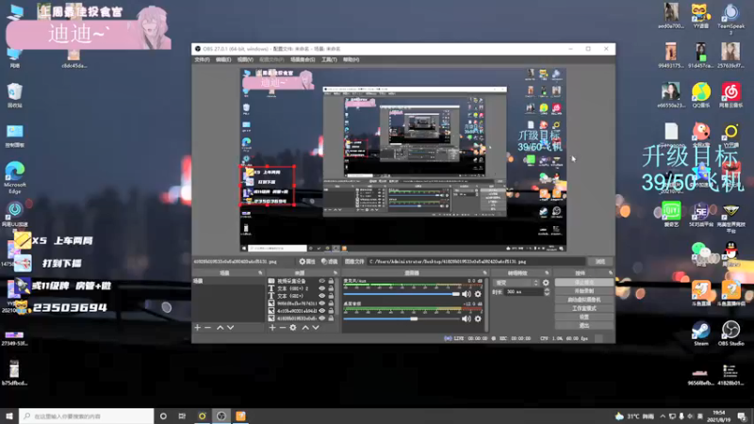Open 桌面音频 audio settings gear

478,318
